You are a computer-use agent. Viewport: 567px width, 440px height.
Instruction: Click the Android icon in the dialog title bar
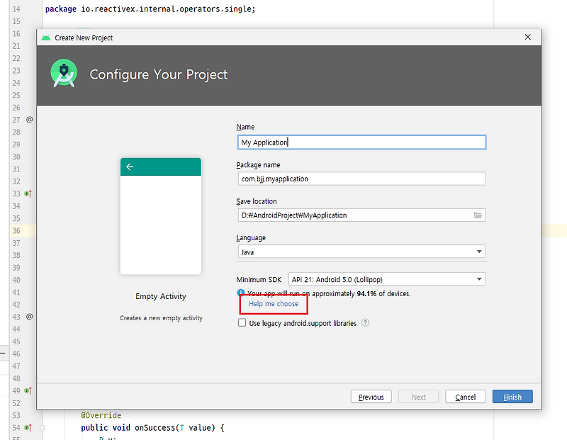coord(45,37)
